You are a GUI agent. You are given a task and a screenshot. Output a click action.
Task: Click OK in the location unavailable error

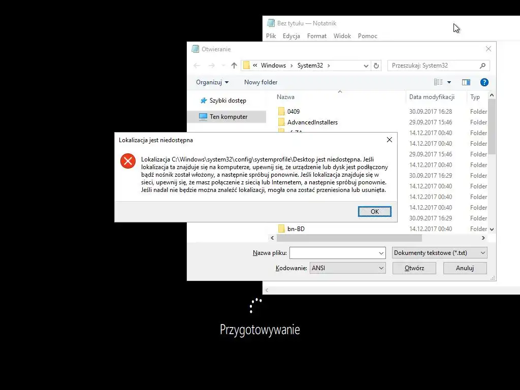tap(374, 212)
